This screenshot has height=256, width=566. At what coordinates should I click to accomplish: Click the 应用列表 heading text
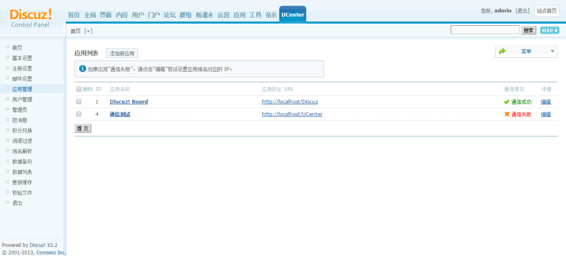86,53
